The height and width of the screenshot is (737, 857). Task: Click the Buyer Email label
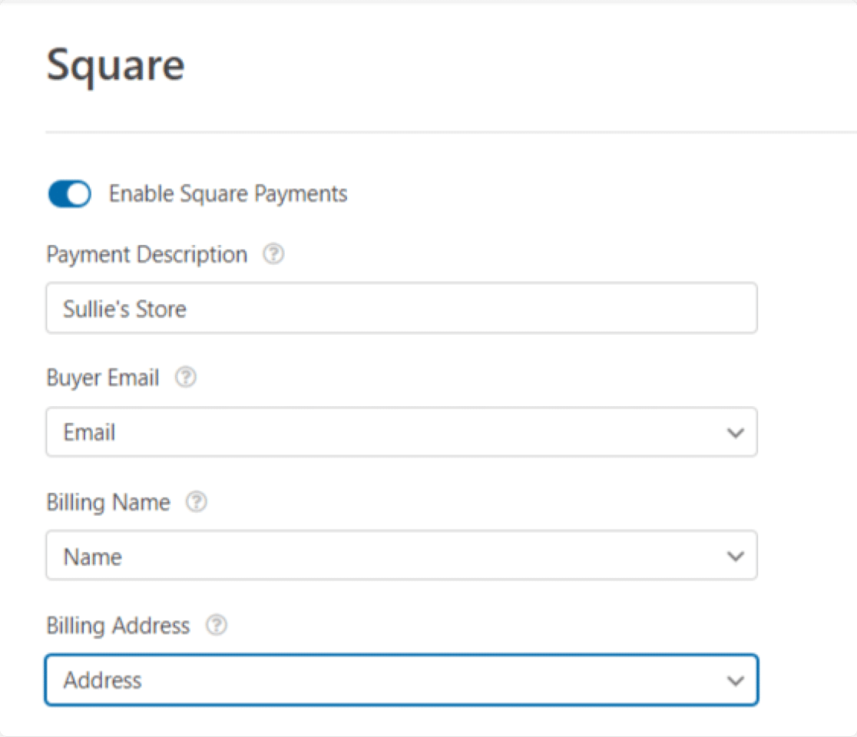(103, 378)
